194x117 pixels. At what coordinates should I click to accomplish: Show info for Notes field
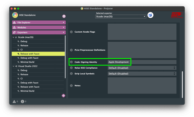71,85
